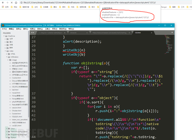Open SQL注入.html in the sidebar

[17, 117]
